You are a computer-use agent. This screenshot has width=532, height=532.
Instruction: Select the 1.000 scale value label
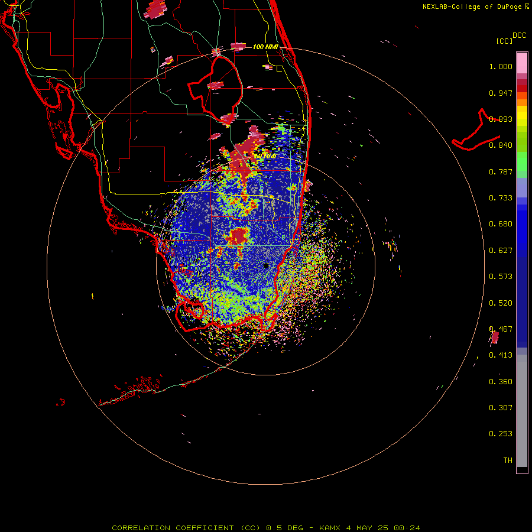point(501,66)
